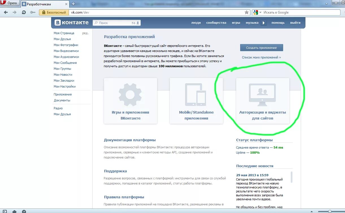Open Opera Link cloud icon in status bar
This screenshot has width=345, height=213.
click(x=14, y=211)
